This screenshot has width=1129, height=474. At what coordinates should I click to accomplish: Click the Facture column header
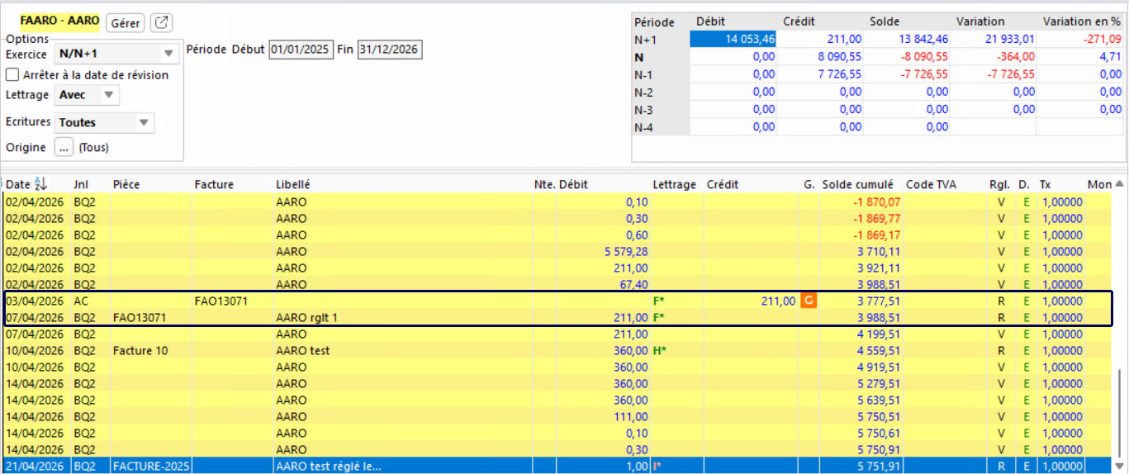coord(214,184)
